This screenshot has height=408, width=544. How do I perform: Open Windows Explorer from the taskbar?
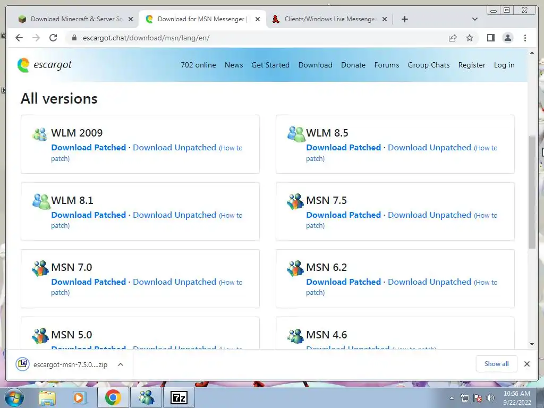(x=47, y=398)
